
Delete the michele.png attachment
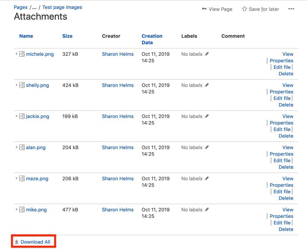click(286, 74)
